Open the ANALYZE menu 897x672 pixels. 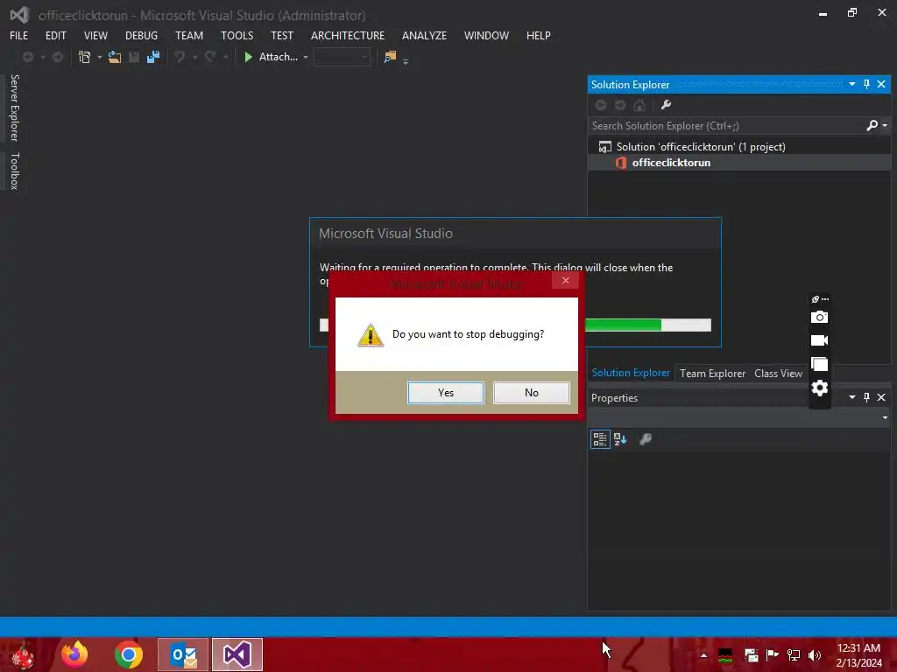tap(424, 35)
